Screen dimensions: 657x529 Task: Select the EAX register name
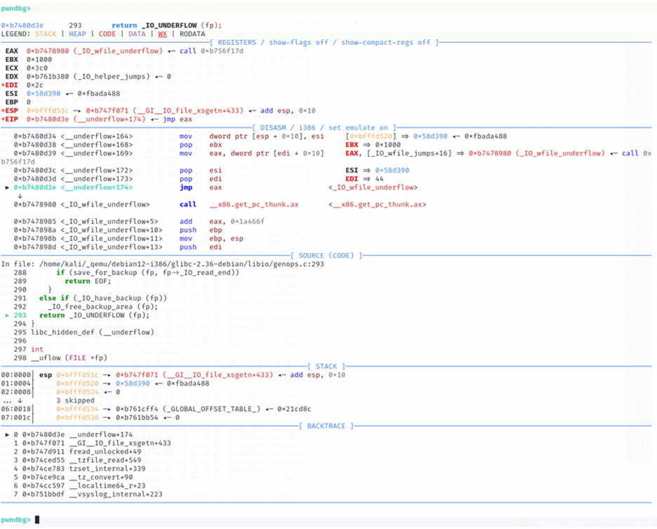point(12,51)
